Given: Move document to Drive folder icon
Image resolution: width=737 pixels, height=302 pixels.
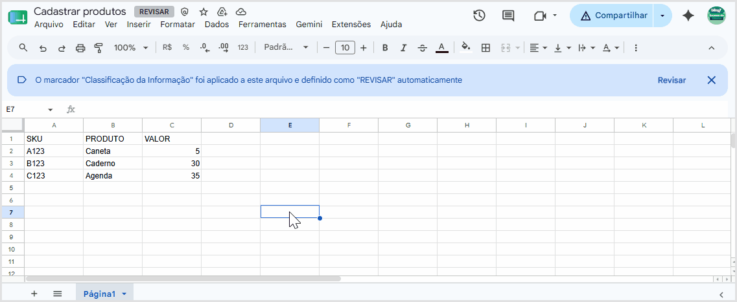Looking at the screenshot, I should click(x=222, y=12).
